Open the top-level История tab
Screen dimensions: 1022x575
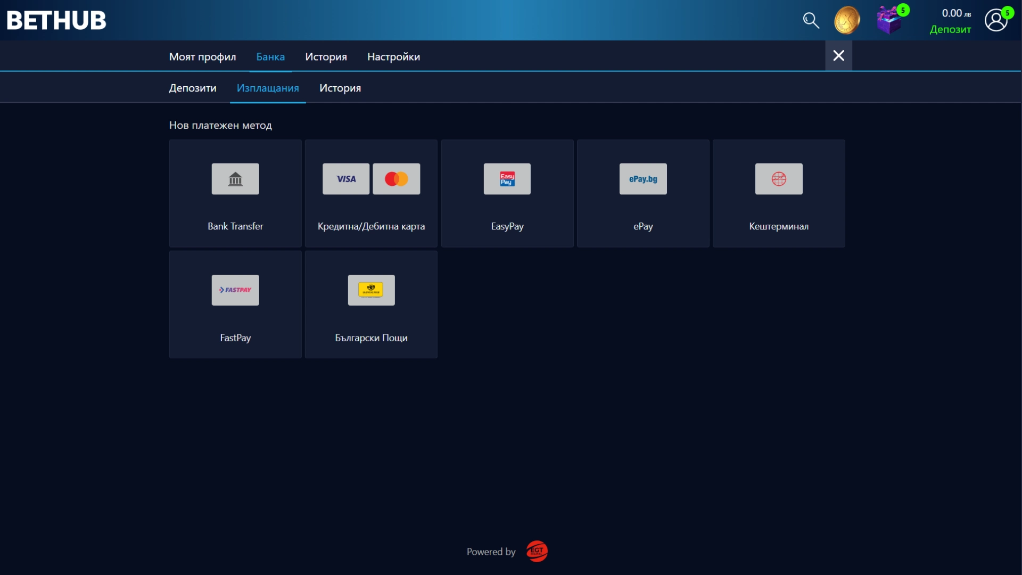click(326, 56)
